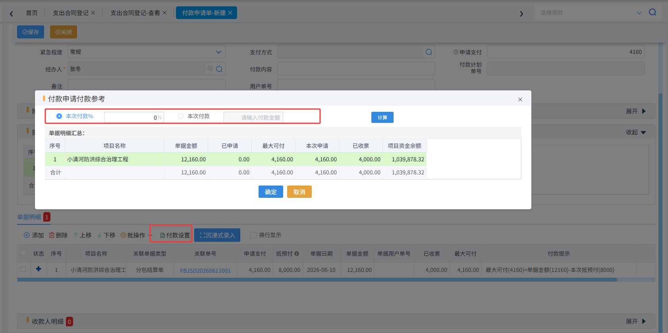Confirm the dialog with 确定
The width and height of the screenshot is (668, 333).
(x=271, y=191)
